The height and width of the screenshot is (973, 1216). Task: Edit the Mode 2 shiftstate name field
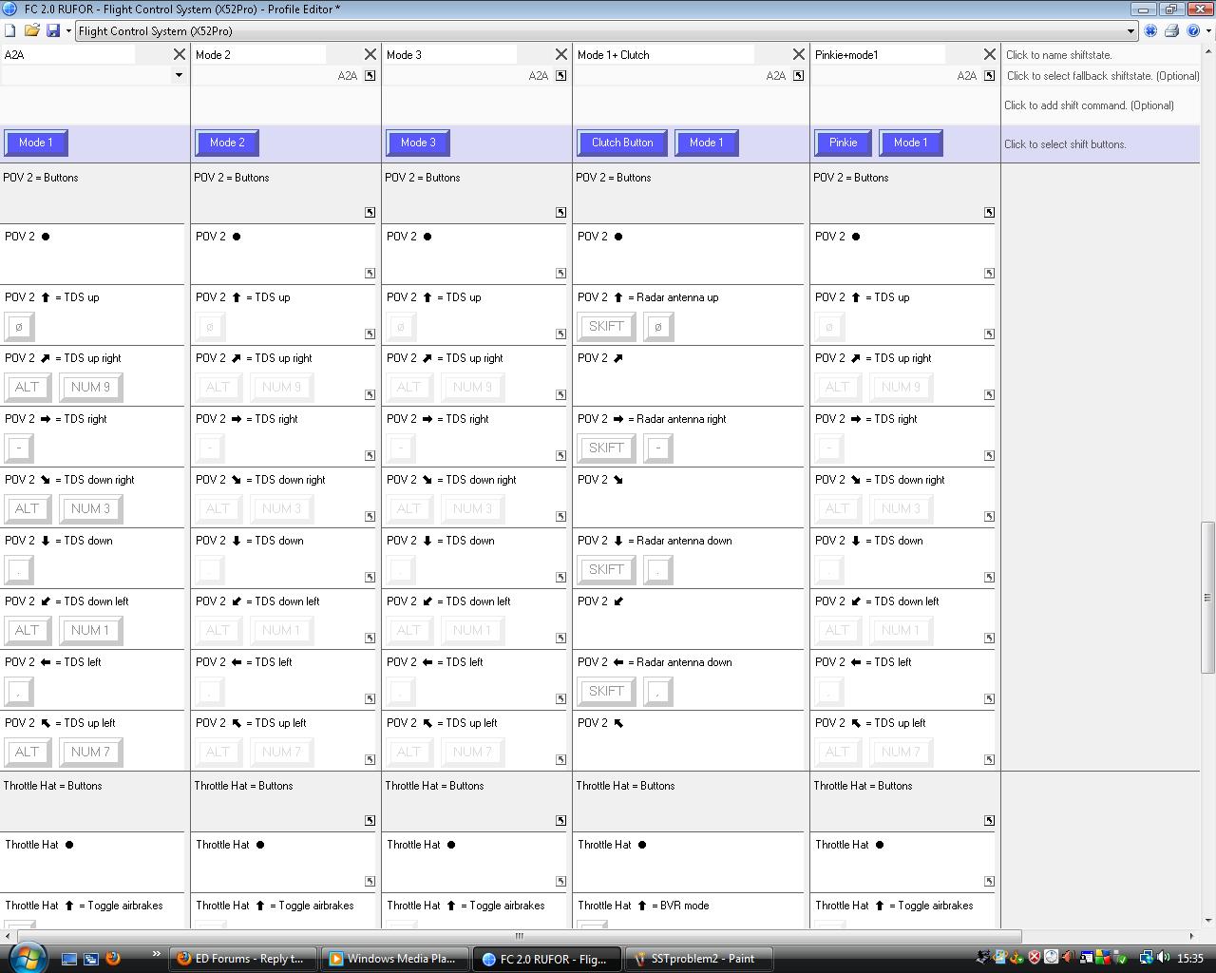tap(259, 54)
